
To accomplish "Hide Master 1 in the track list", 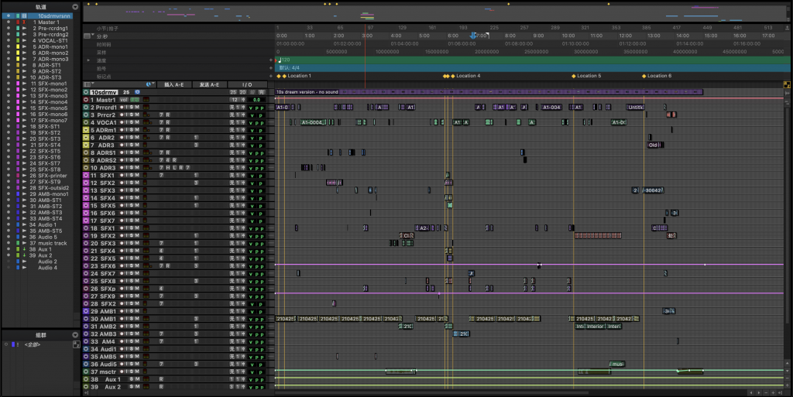I will coord(8,22).
